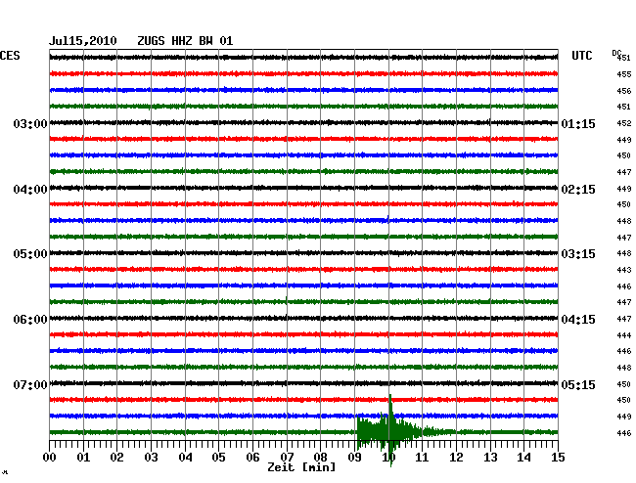
Task: Select minute 08 on the time axis
Action: (320, 458)
